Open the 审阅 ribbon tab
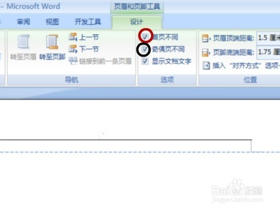 (23, 22)
